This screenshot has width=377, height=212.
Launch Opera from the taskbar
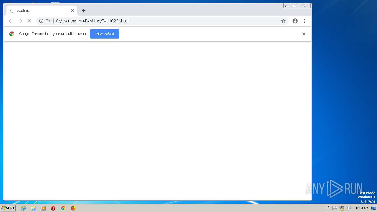53,208
